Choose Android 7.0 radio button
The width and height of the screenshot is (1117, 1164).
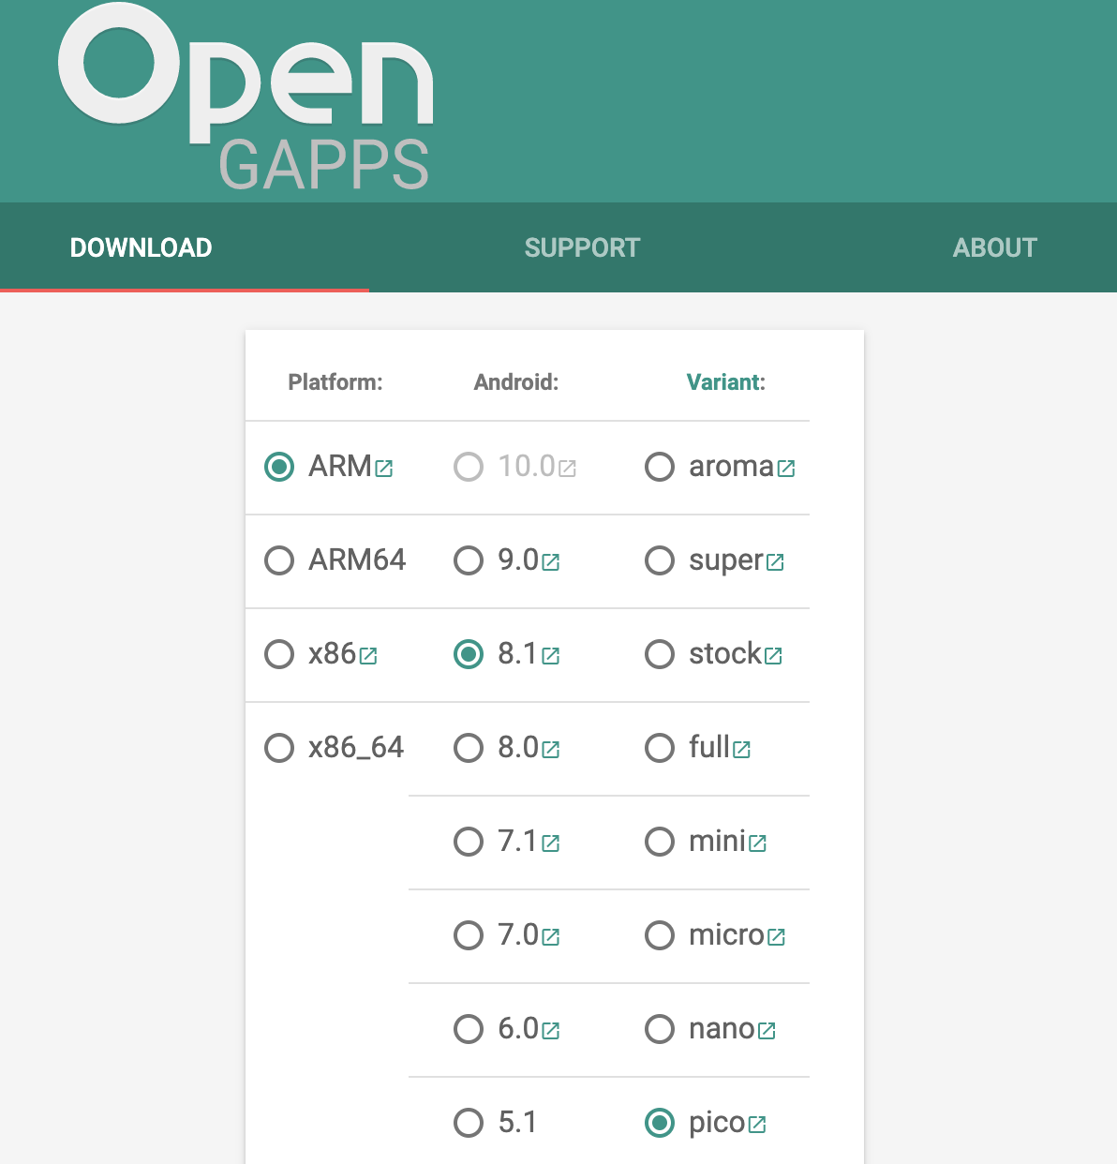tap(469, 935)
